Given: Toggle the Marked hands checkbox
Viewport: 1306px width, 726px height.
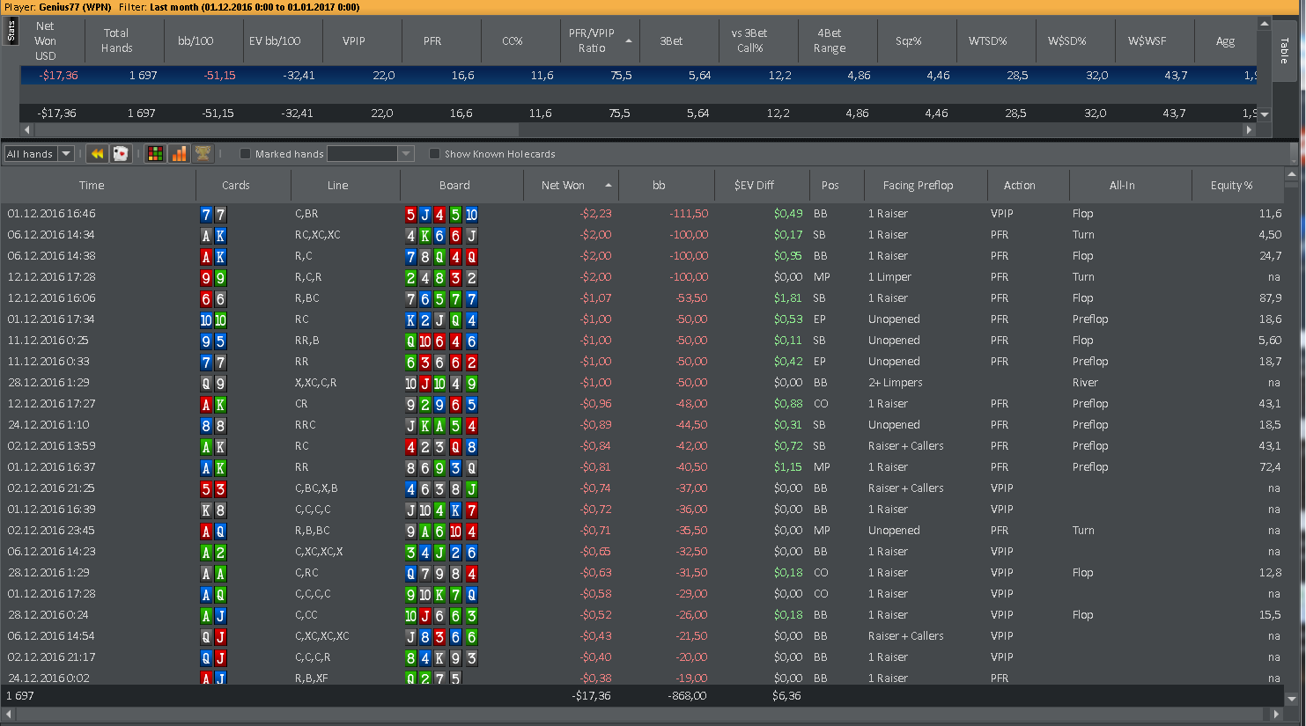Looking at the screenshot, I should point(246,154).
